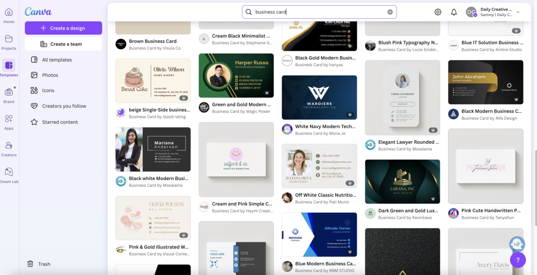Open the TanyaSun creator avatar
Screen dimensions: 537x275
(454, 213)
